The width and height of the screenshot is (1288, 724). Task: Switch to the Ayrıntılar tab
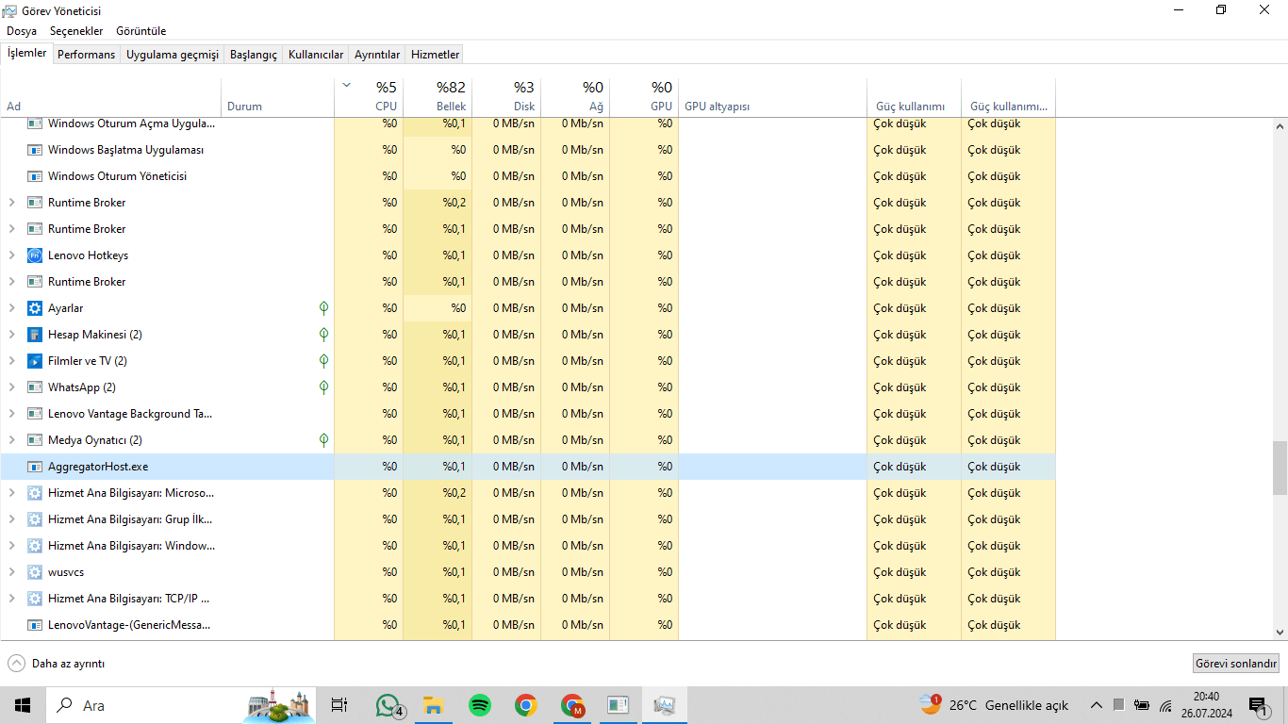pos(377,55)
